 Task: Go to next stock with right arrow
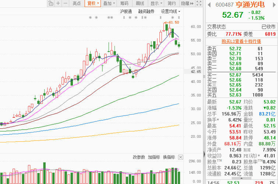click(274, 5)
